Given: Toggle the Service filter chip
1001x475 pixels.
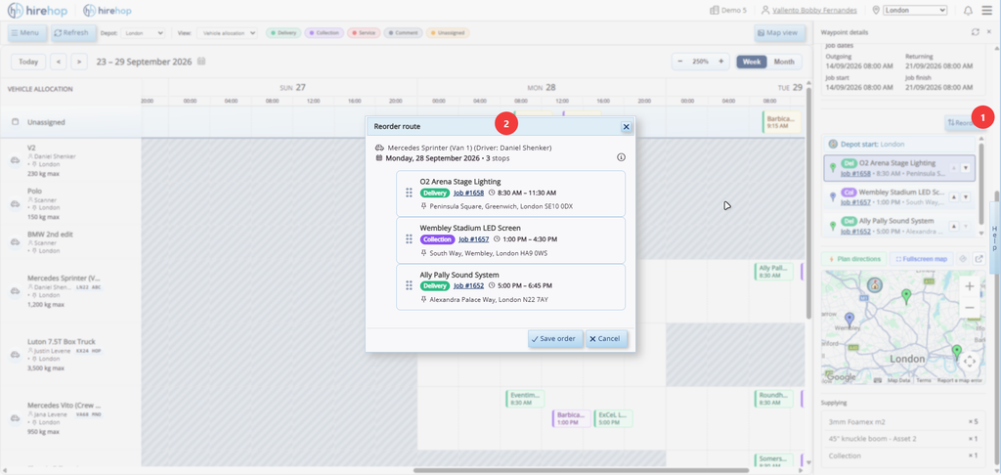Looking at the screenshot, I should point(364,32).
